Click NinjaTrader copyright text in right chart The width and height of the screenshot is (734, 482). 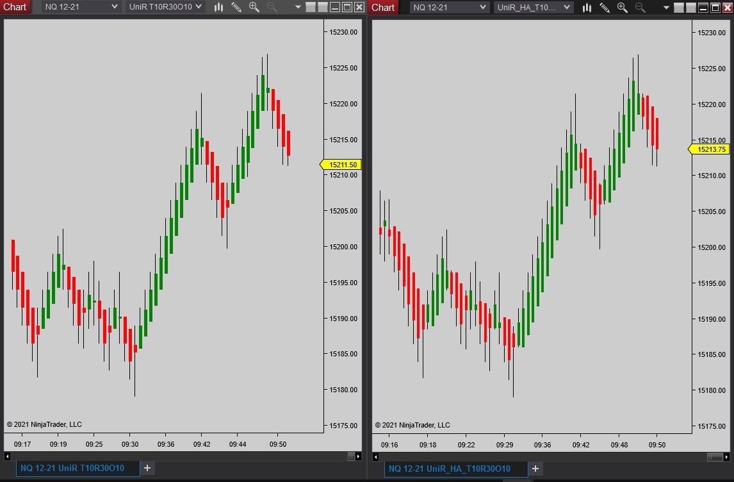412,425
